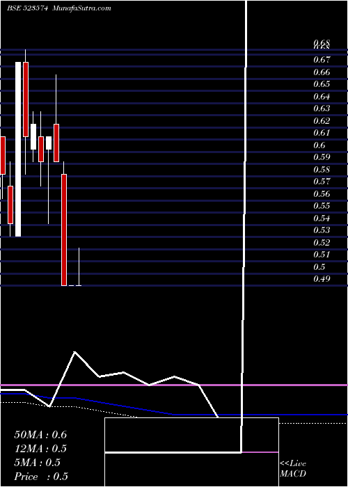348x487 pixels.
Task: Click the '<<Live MACD' label
Action: (293, 469)
